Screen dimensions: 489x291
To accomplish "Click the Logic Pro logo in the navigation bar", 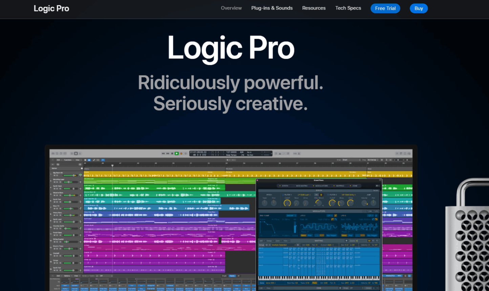I will (x=51, y=8).
